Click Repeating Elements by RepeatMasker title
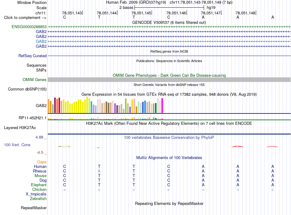The height and width of the screenshot is (215, 291). pos(169,203)
